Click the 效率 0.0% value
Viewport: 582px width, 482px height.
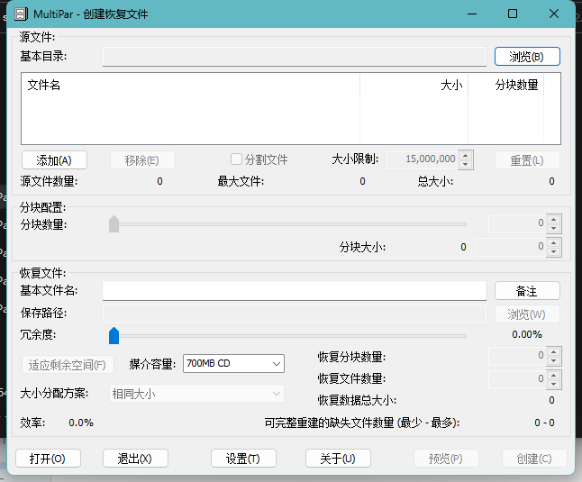click(x=81, y=423)
